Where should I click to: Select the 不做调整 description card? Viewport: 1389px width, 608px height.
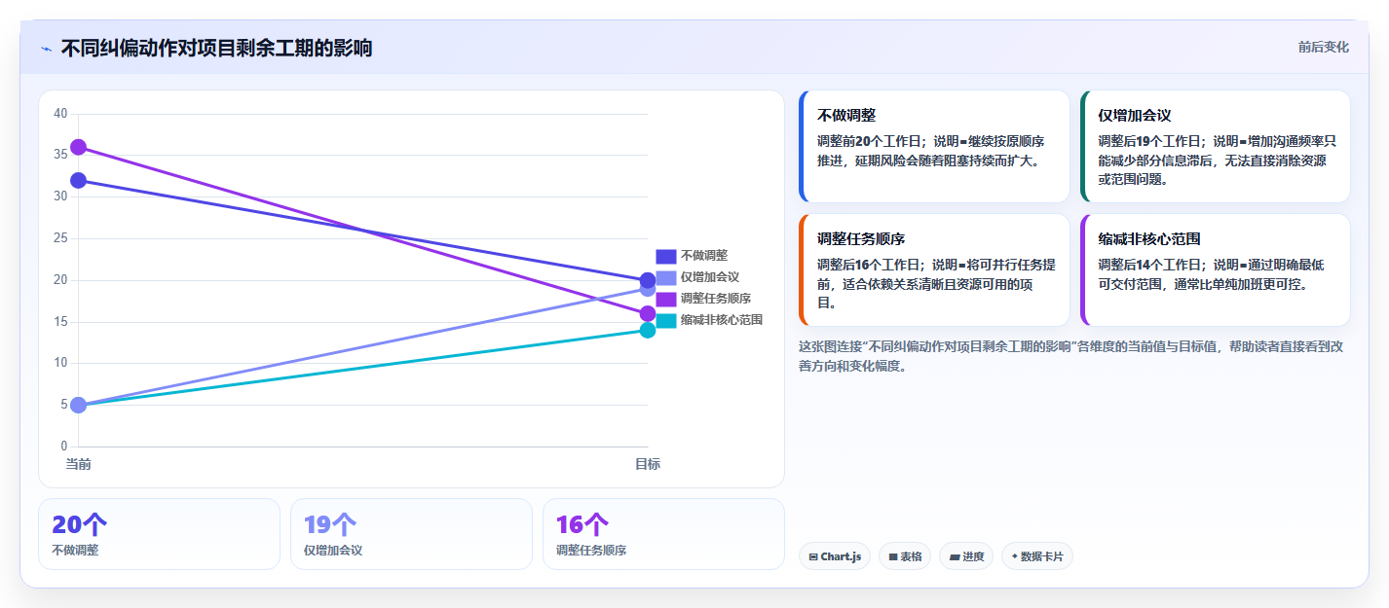coord(934,146)
